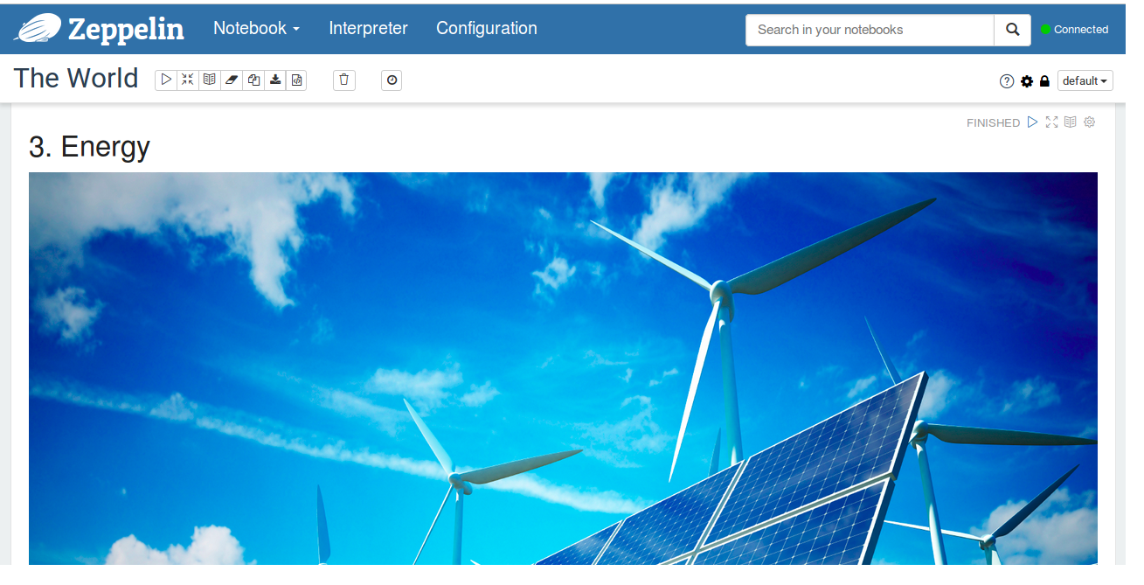Toggle the paragraph editor expand icon

(1052, 122)
